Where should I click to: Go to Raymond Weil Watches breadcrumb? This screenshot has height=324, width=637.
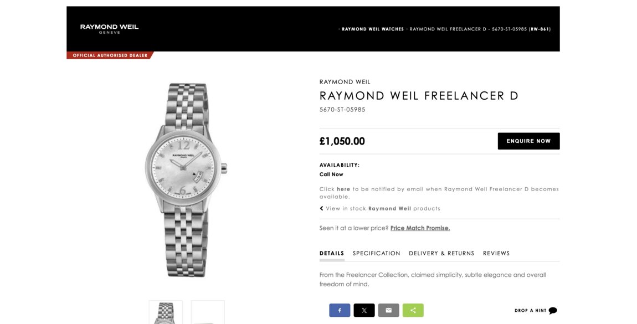point(373,29)
